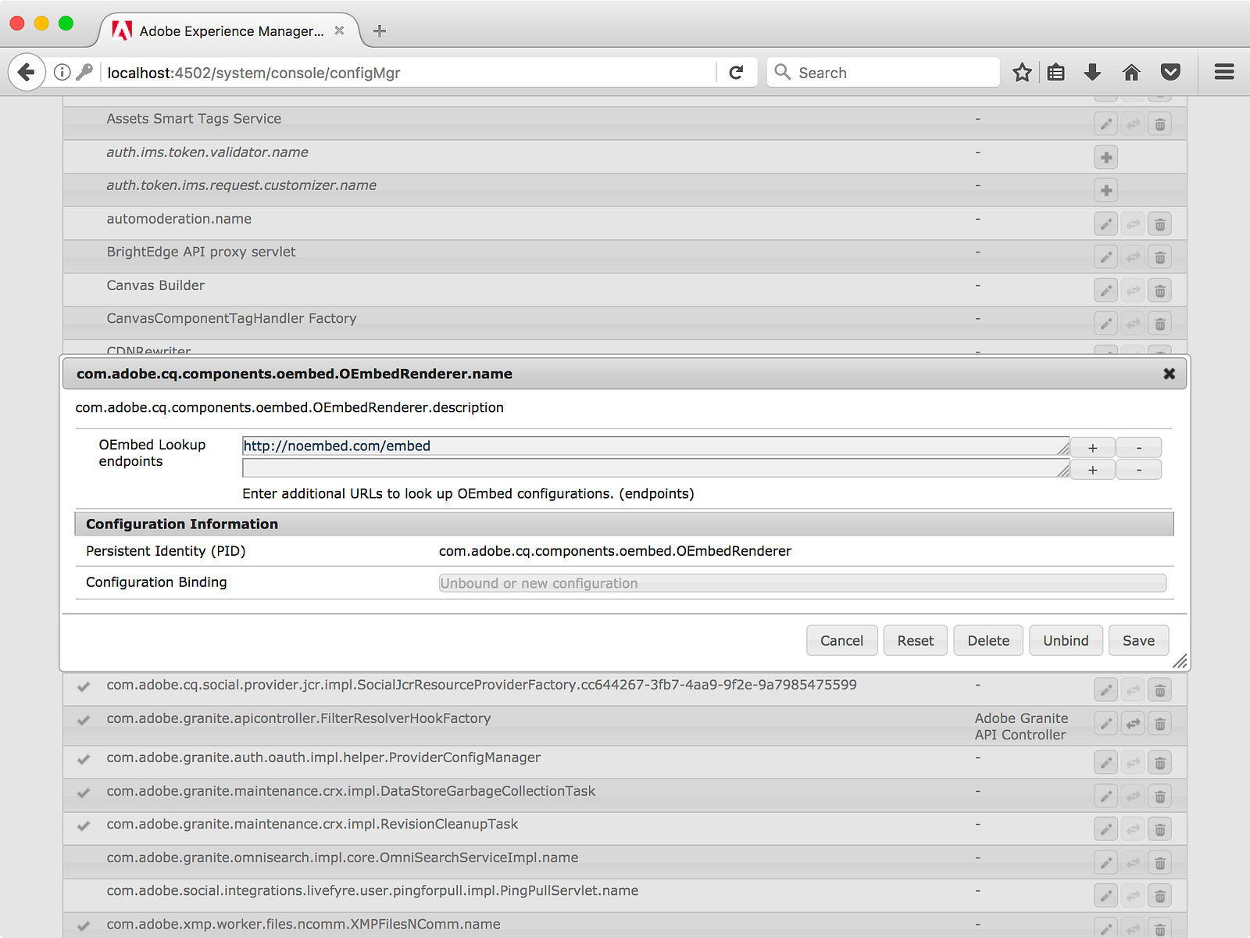Viewport: 1250px width, 938px height.
Task: Click Delete in the configuration dialog
Action: [x=988, y=640]
